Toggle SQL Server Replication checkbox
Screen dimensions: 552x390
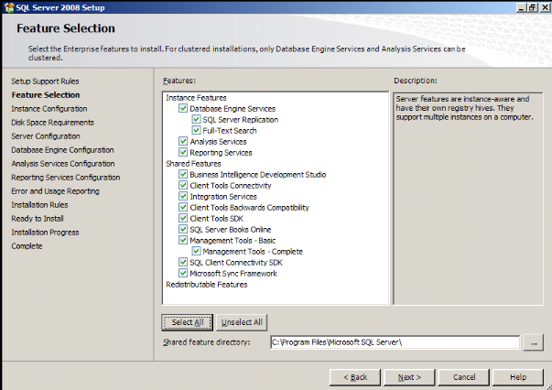pyautogui.click(x=196, y=119)
